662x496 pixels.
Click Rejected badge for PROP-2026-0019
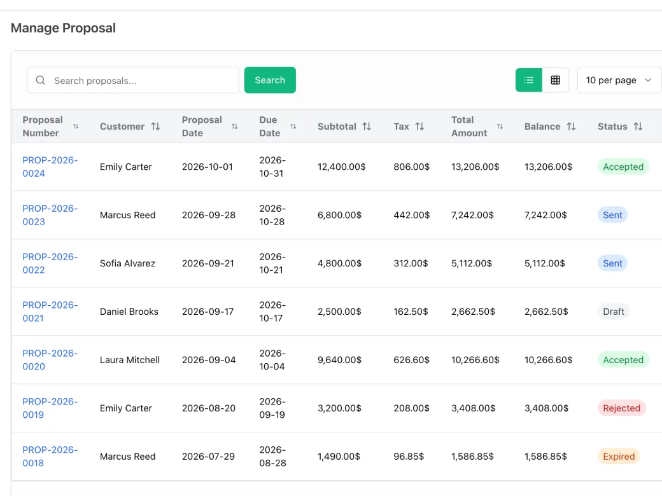pyautogui.click(x=621, y=408)
